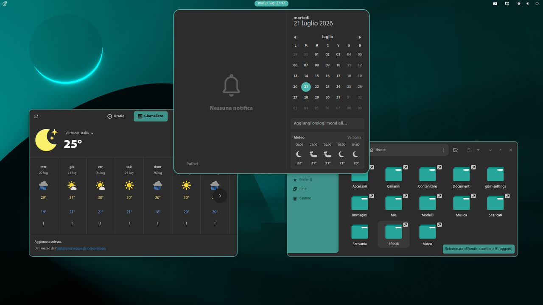Expand details for dom 26 lug forecast
This screenshot has width=543, height=305.
point(158,224)
